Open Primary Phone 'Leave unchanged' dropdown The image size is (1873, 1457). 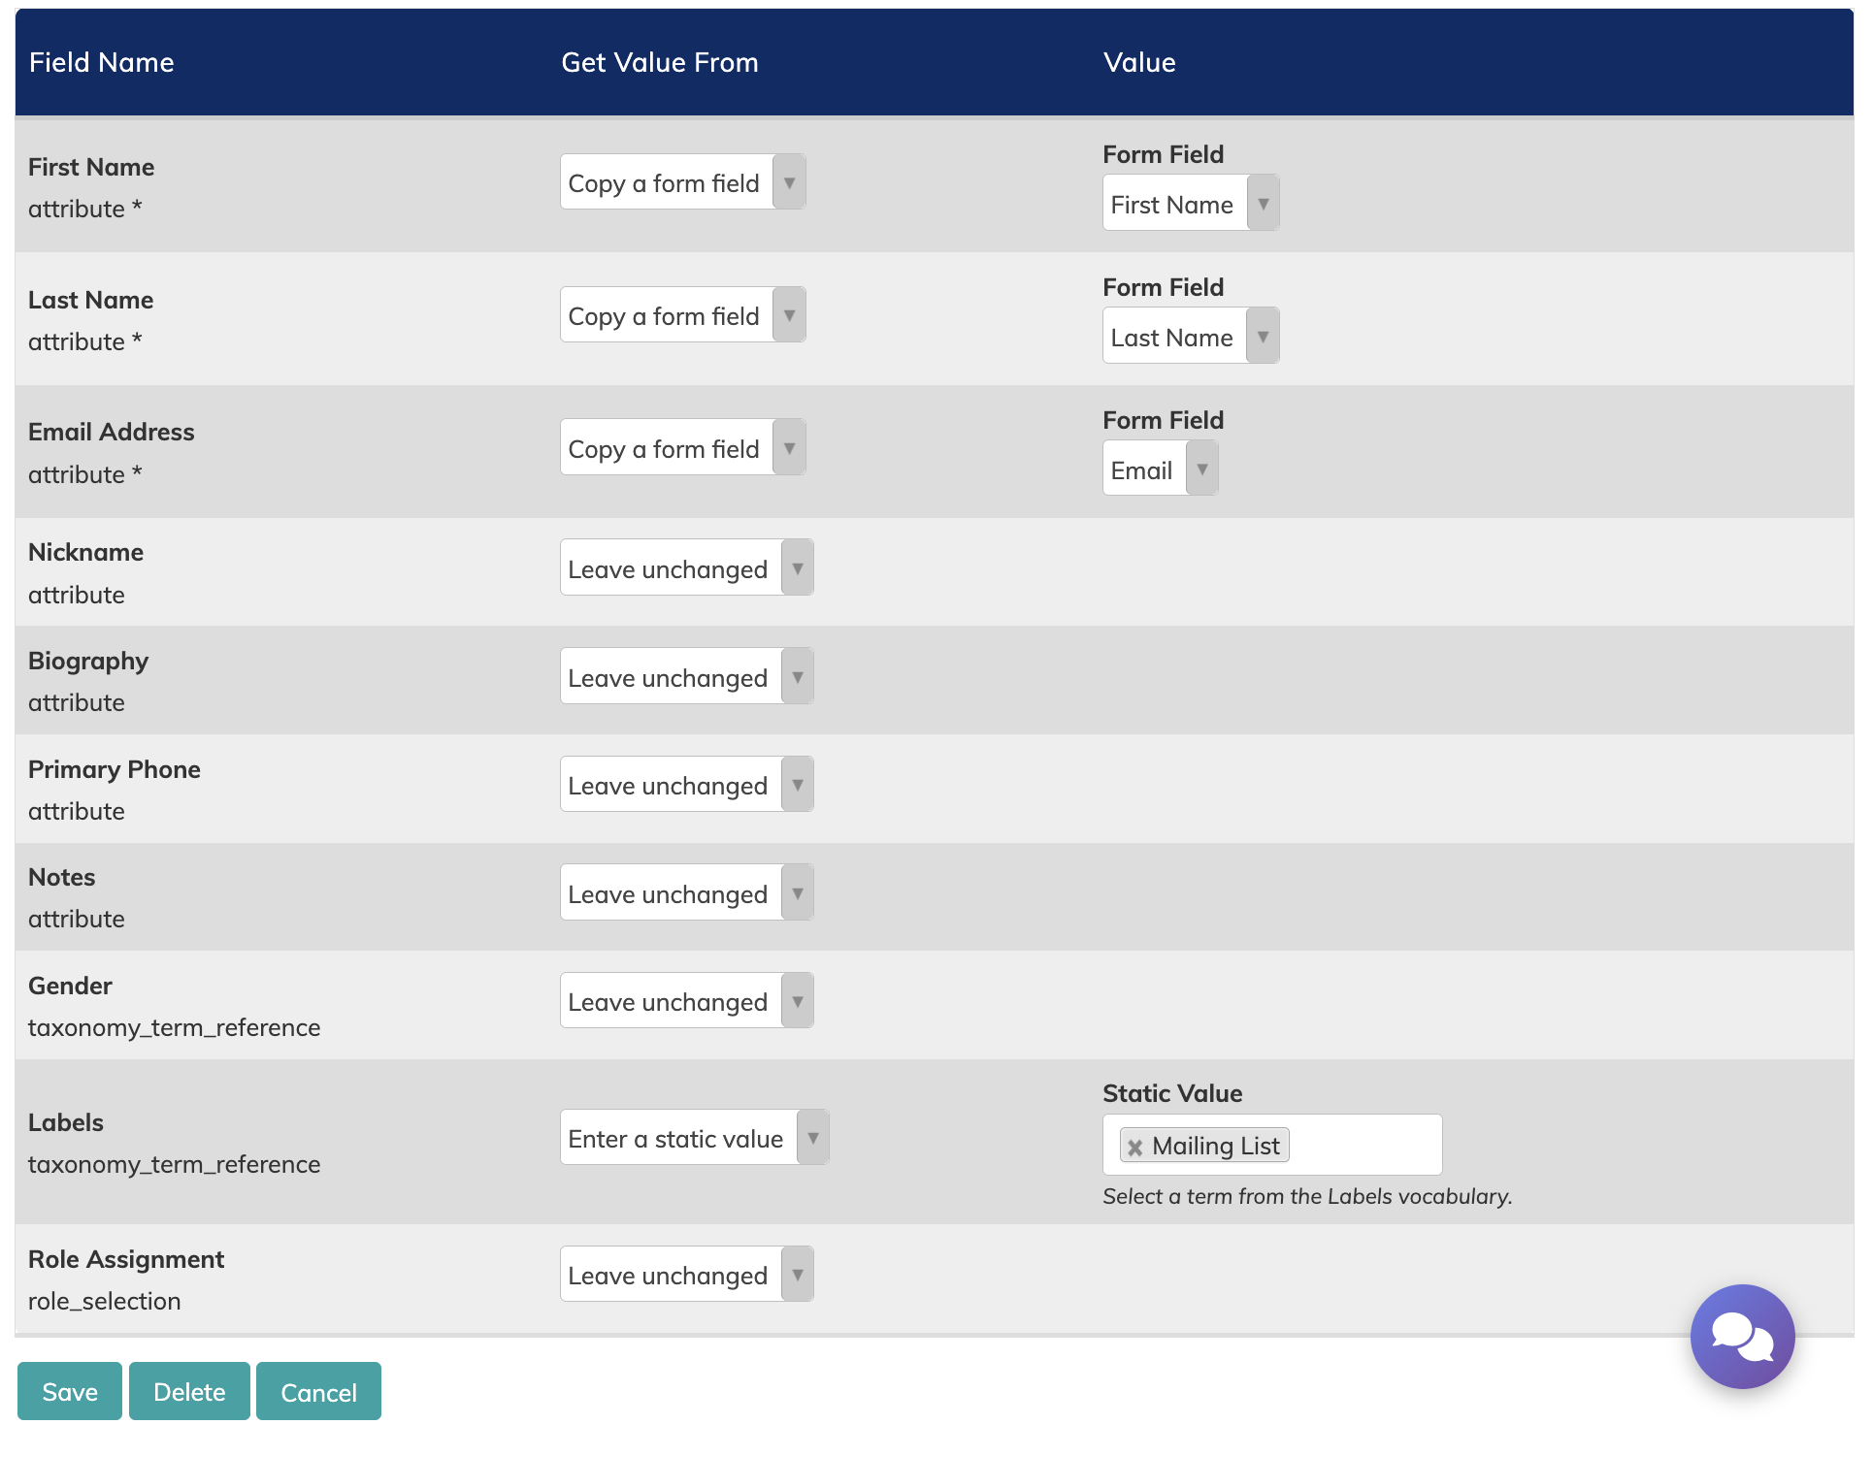click(x=686, y=785)
